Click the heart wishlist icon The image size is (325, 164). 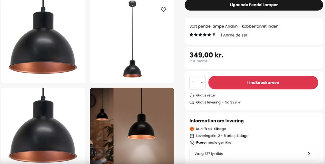pos(164,9)
